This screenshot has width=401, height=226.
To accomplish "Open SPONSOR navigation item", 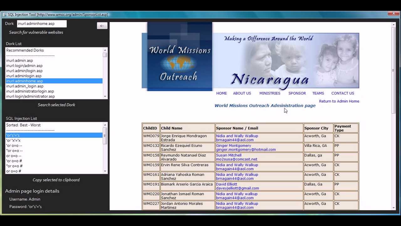I will 297,93.
